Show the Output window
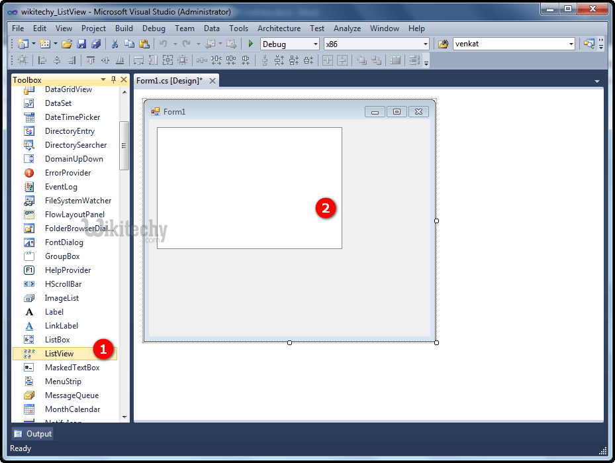 tap(33, 433)
